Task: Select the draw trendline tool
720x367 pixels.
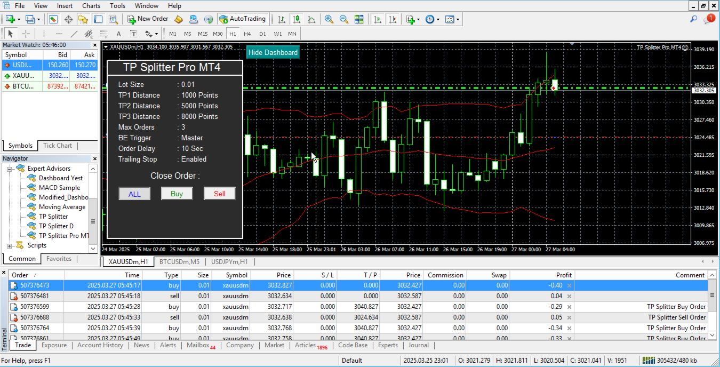Action: (x=74, y=34)
